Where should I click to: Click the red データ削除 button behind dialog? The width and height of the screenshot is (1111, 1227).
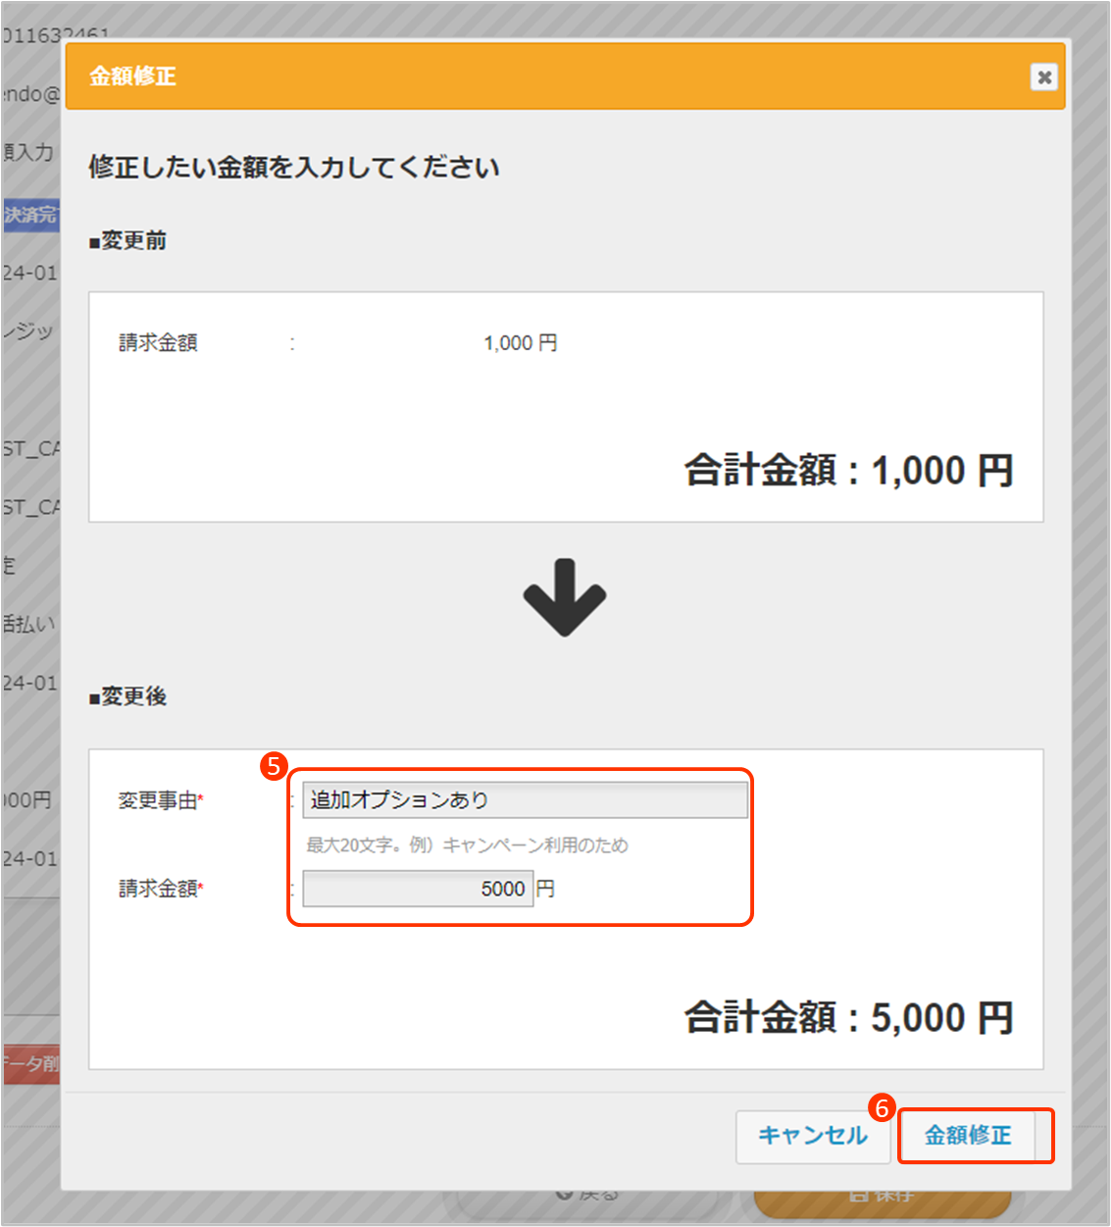click(30, 1064)
